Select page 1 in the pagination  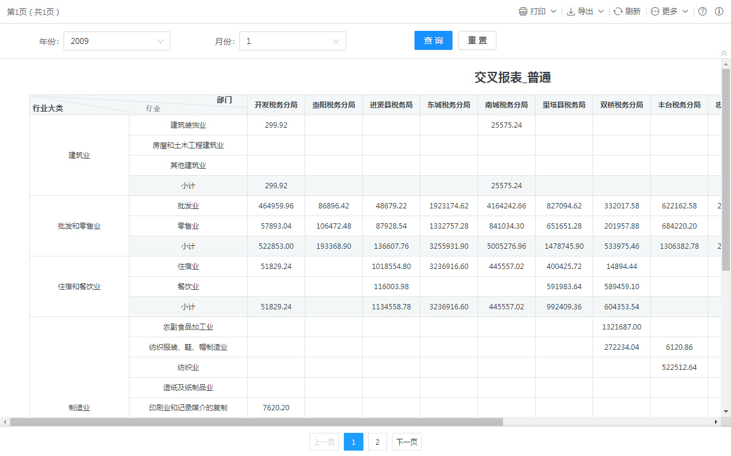pos(353,442)
